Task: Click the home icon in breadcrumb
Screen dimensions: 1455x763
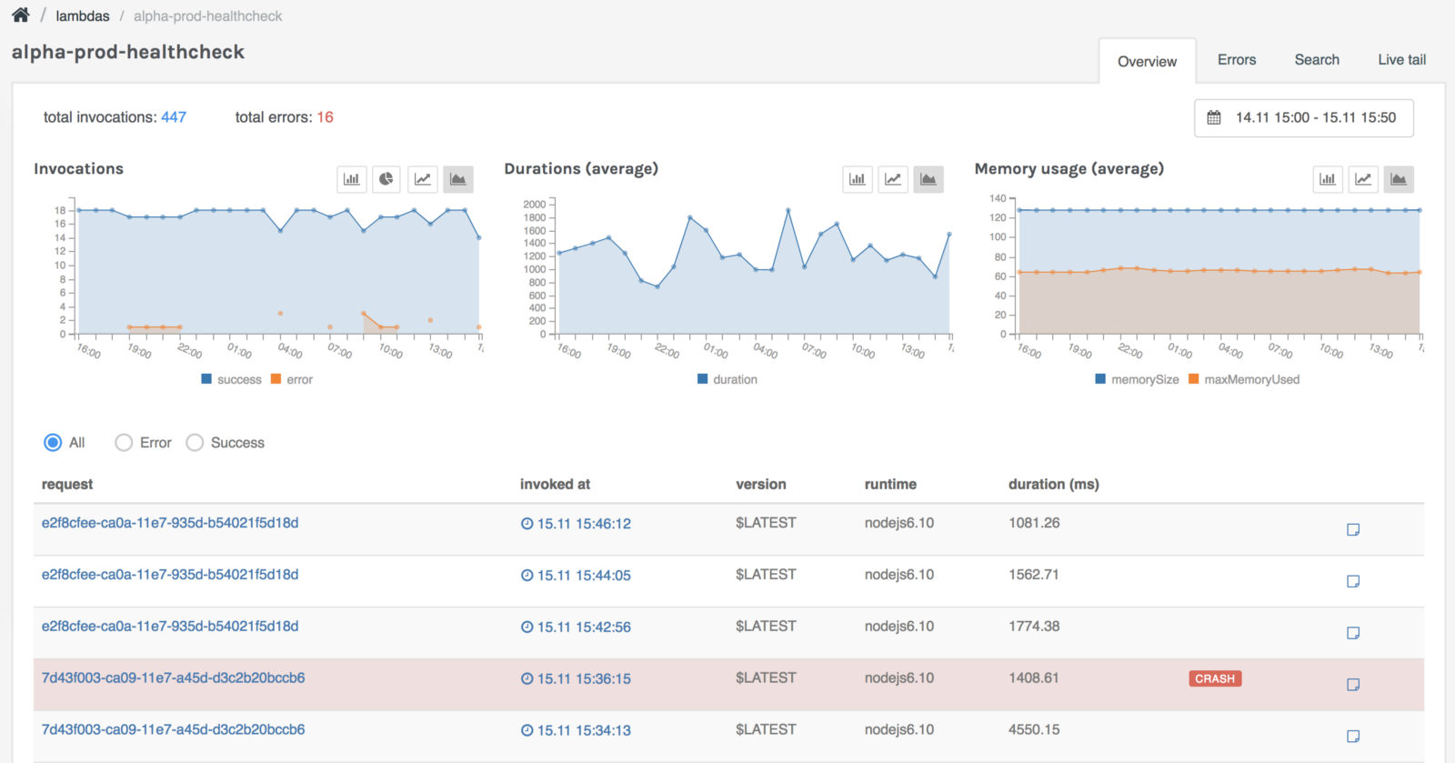Action: 21,15
